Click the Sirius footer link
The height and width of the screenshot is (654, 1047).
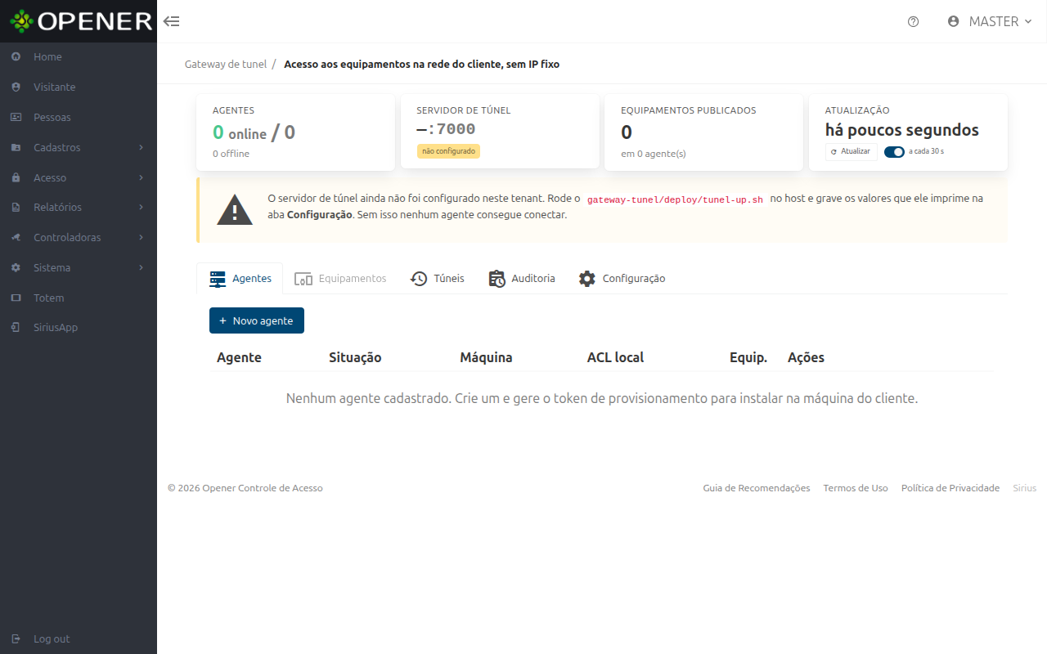[x=1025, y=488]
